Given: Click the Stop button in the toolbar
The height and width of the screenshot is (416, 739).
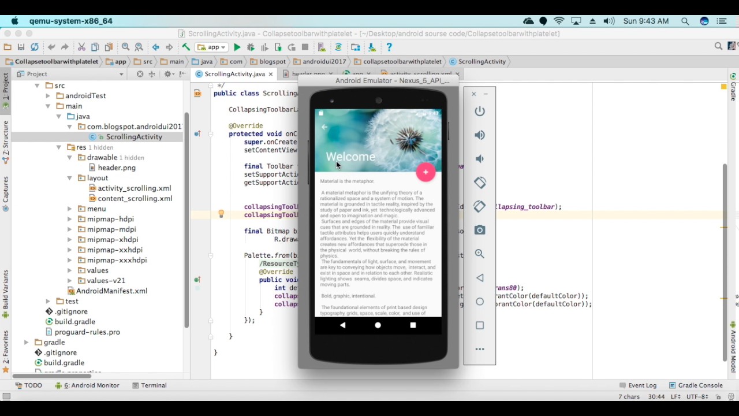Looking at the screenshot, I should point(305,47).
